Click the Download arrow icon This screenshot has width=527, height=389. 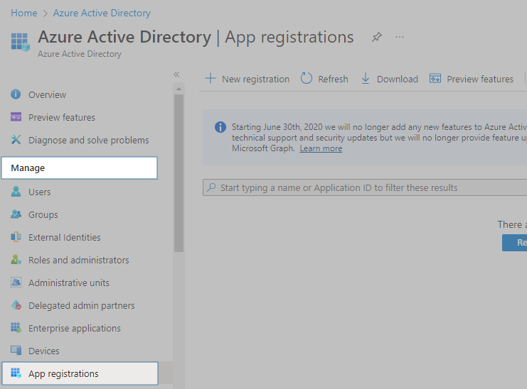[x=366, y=79]
